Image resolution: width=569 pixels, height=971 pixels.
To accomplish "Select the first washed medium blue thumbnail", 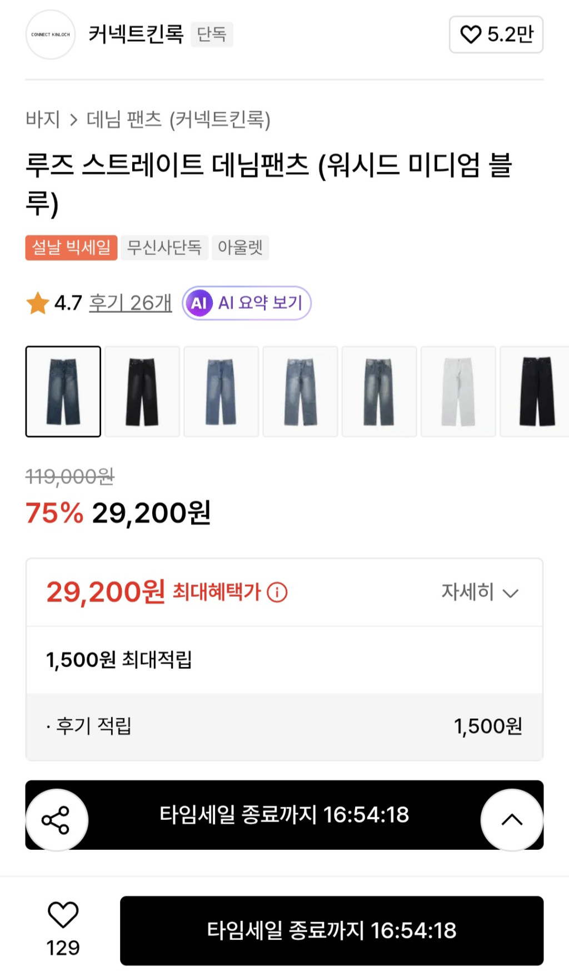I will click(x=63, y=392).
